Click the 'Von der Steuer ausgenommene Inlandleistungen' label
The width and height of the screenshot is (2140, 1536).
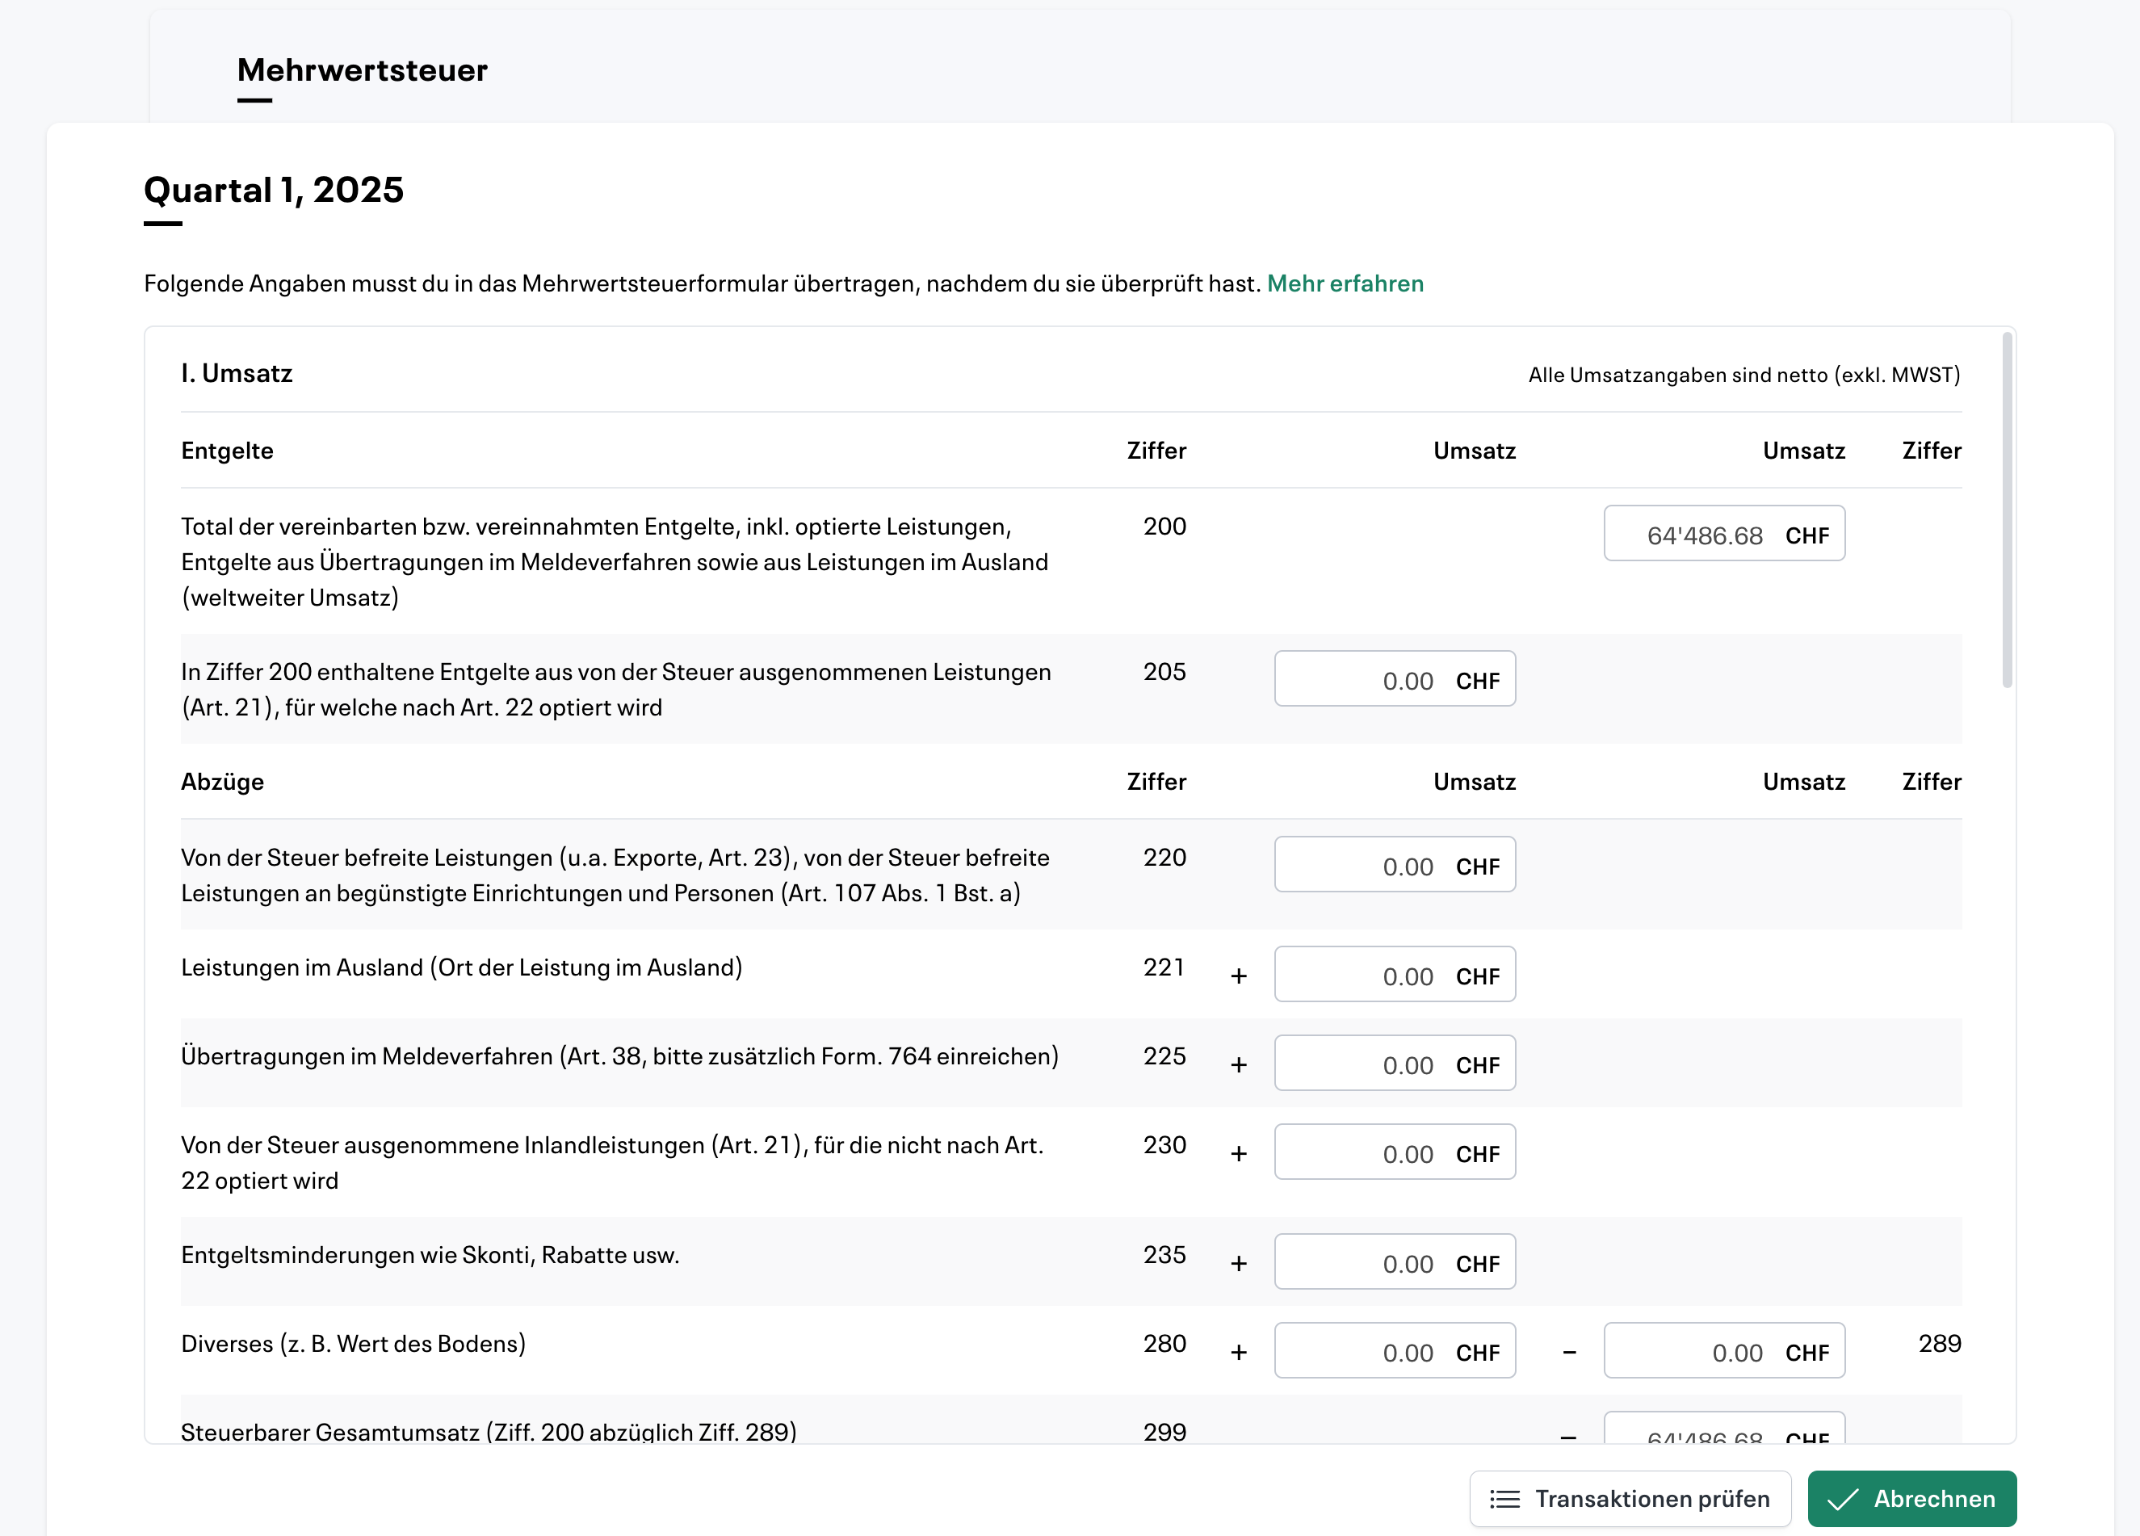[x=612, y=1162]
